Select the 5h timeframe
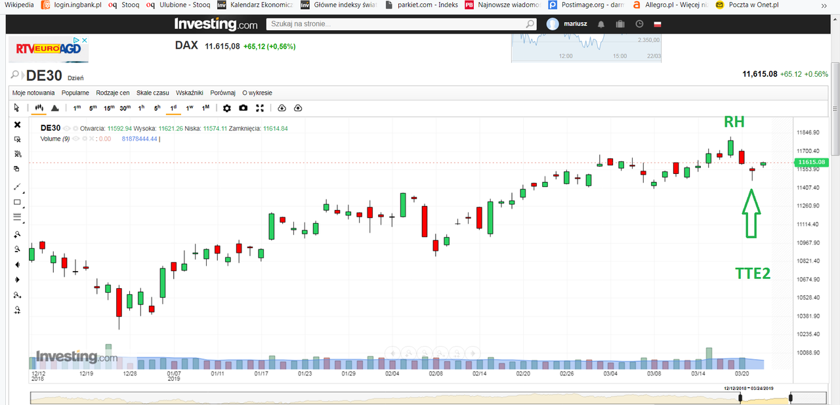The image size is (840, 405). (157, 108)
